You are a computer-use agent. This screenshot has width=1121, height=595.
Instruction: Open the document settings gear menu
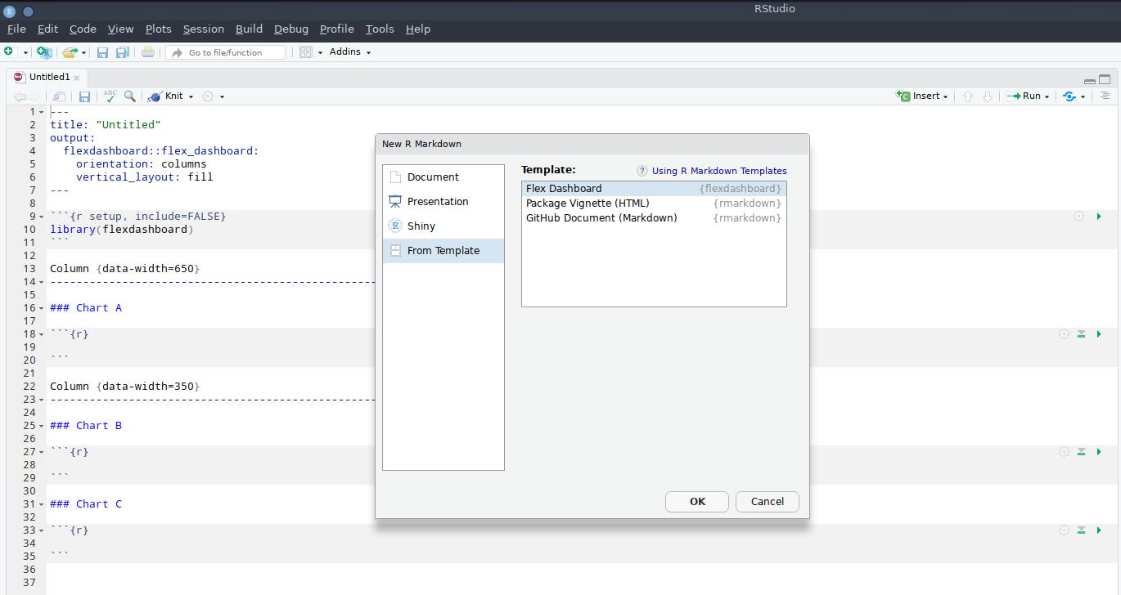[x=213, y=96]
